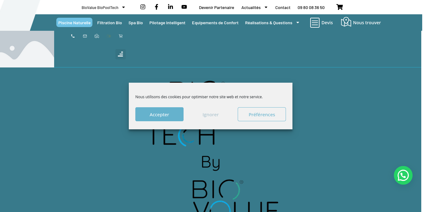Open Equipements de Confort menu item
Screen dimensions: 425x212
pyautogui.click(x=215, y=23)
